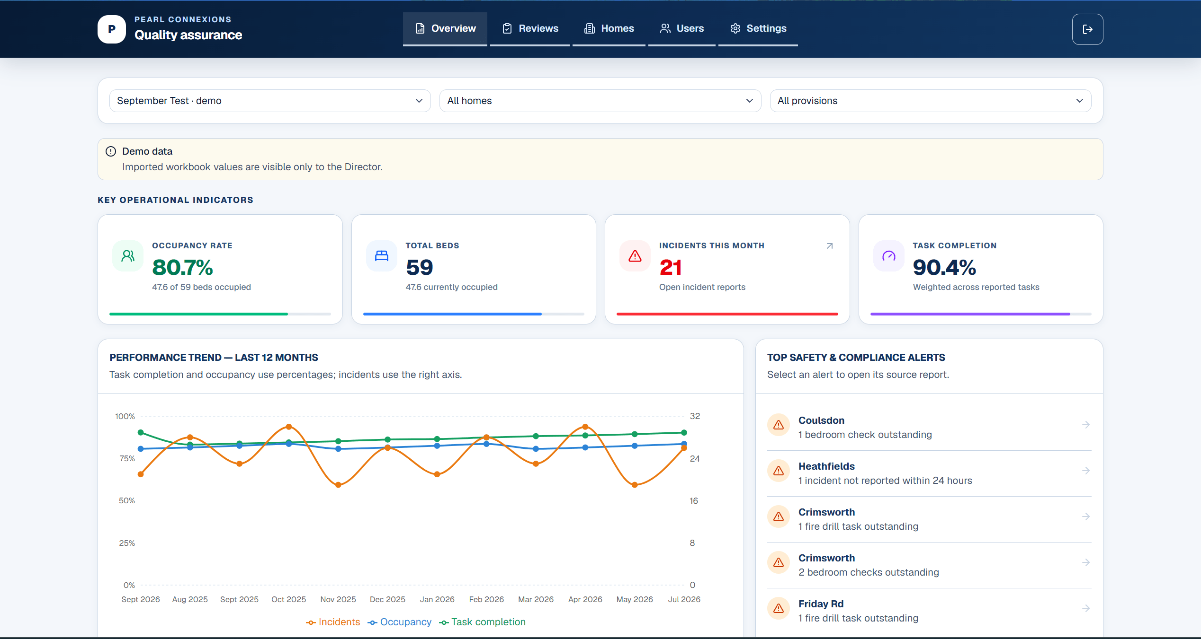Screen dimensions: 1201x639
Task: Click the Pearl Connexions P logo
Action: click(x=112, y=29)
